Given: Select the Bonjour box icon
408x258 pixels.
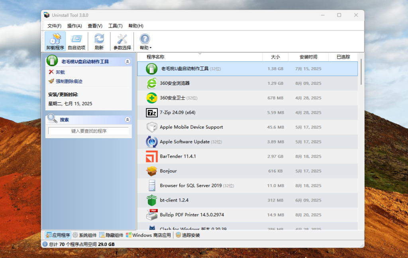Looking at the screenshot, I should click(x=152, y=171).
